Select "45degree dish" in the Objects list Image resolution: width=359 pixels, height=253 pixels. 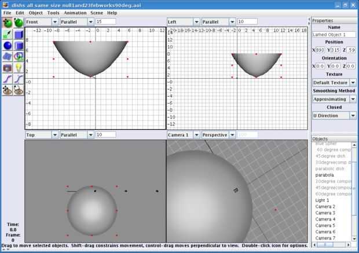(x=330, y=156)
